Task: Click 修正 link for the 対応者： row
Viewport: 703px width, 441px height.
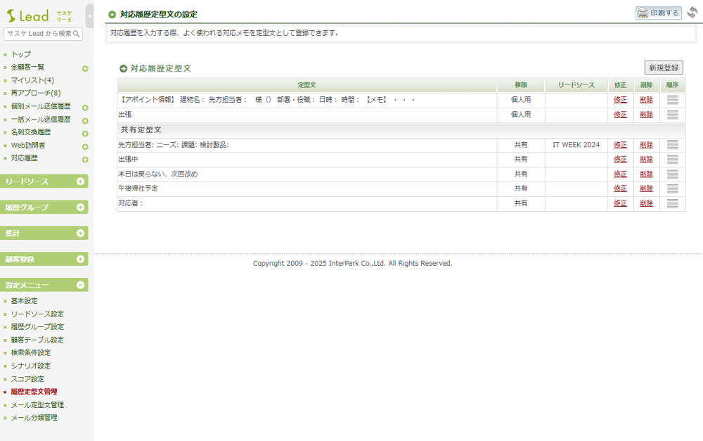Action: pyautogui.click(x=620, y=203)
